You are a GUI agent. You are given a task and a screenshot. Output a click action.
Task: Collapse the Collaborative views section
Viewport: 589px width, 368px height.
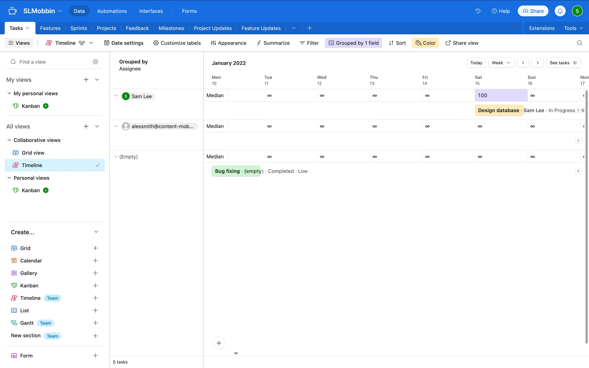[9, 140]
